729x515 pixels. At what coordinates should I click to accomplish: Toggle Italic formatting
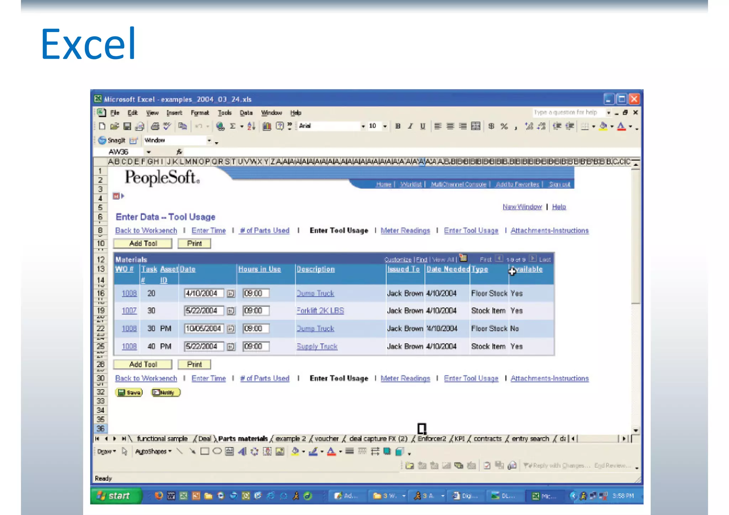pyautogui.click(x=410, y=126)
